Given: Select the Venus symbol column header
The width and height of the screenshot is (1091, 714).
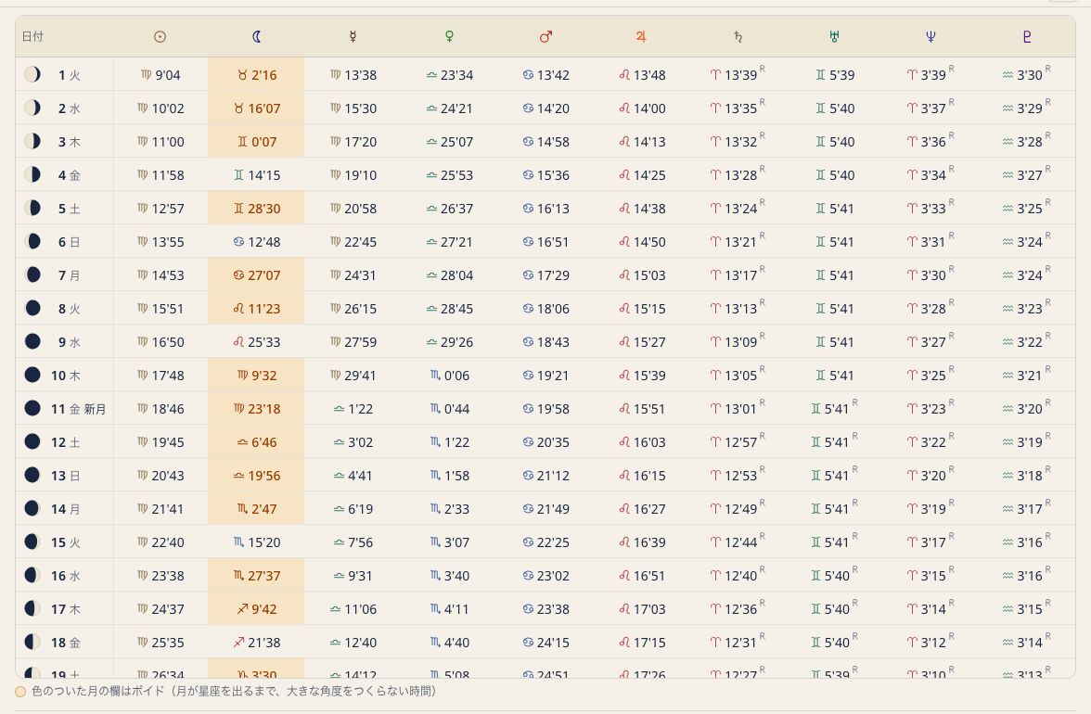Looking at the screenshot, I should (449, 37).
